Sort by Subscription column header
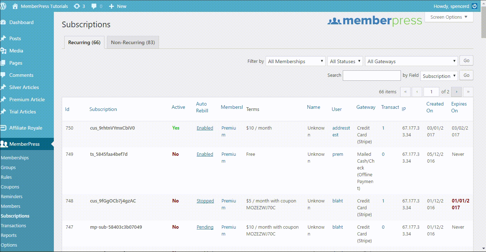Image resolution: width=486 pixels, height=252 pixels. tap(103, 109)
